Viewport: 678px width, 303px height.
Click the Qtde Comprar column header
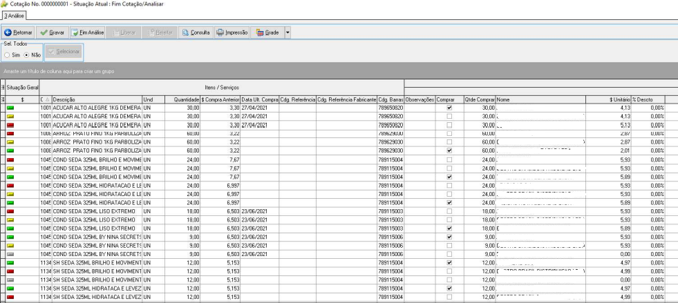480,99
